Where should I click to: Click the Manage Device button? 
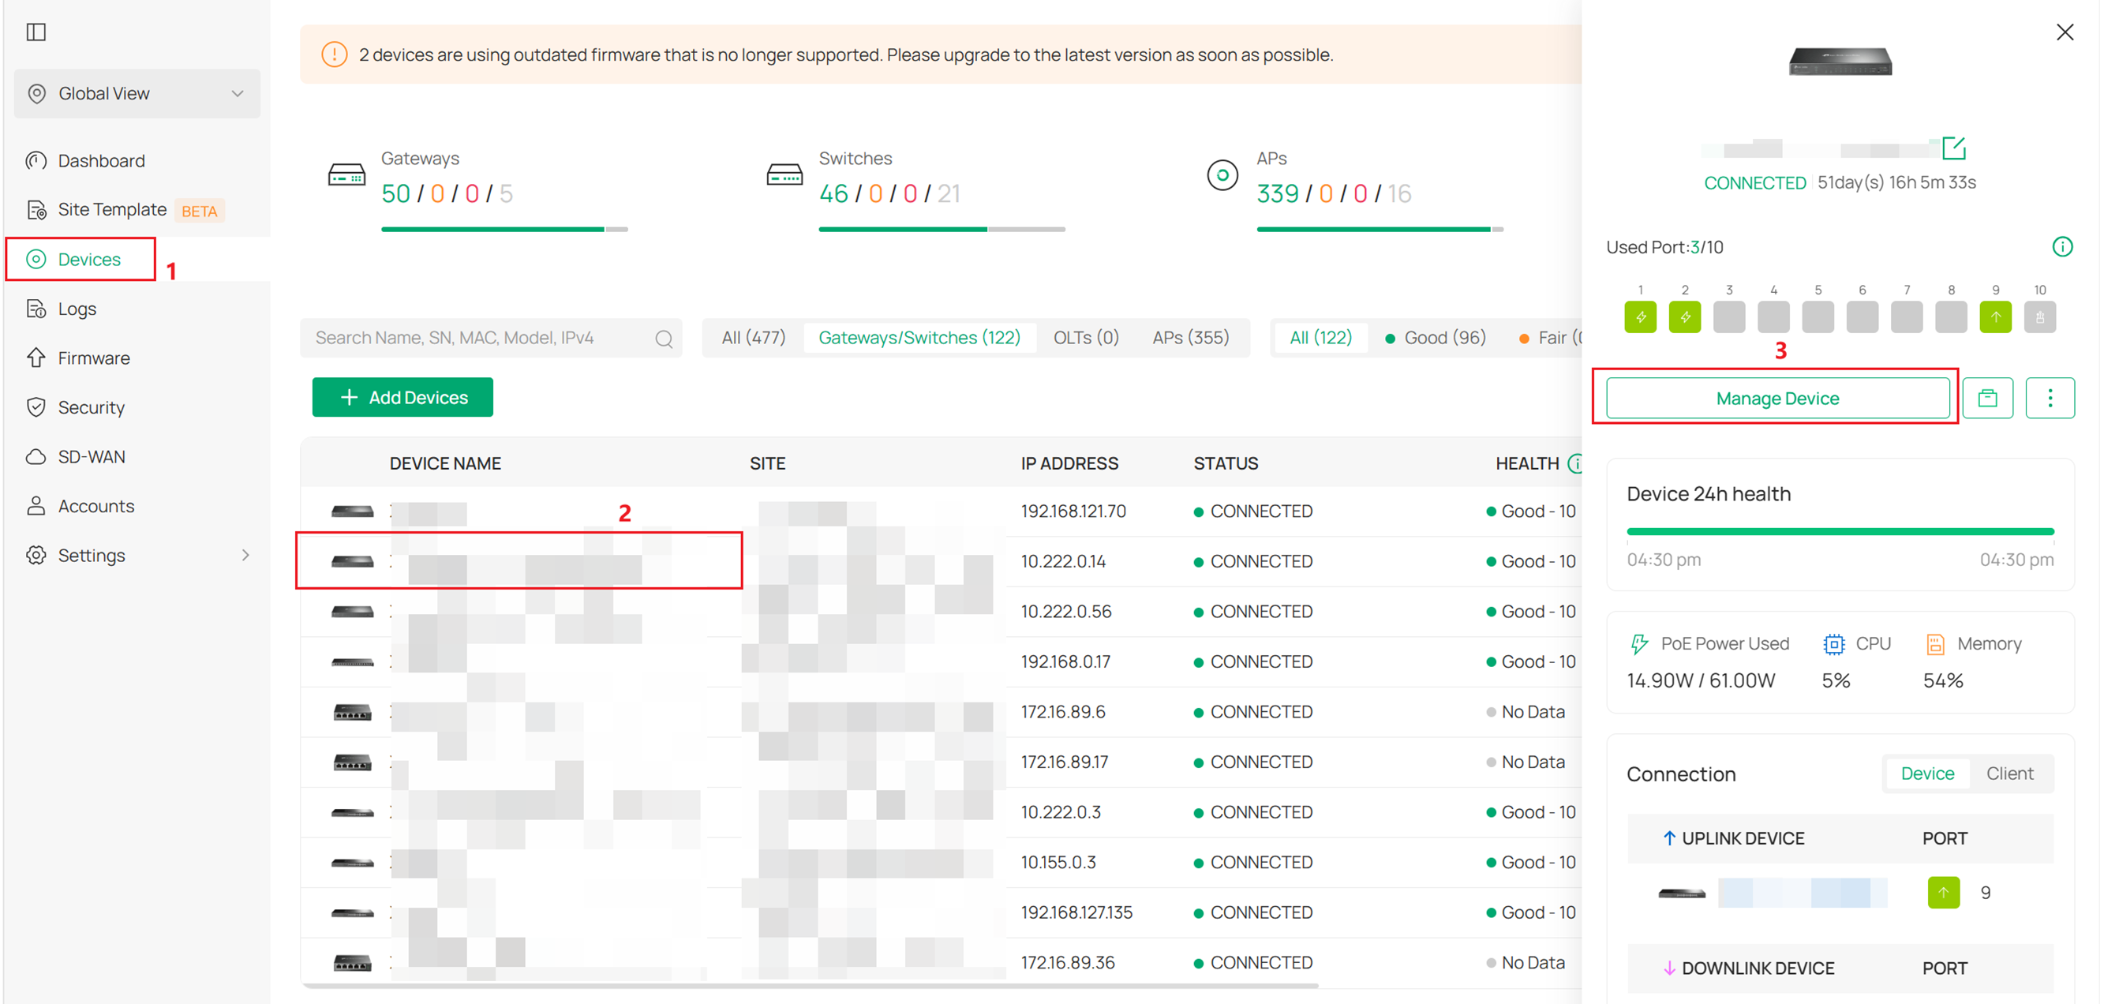click(x=1776, y=398)
